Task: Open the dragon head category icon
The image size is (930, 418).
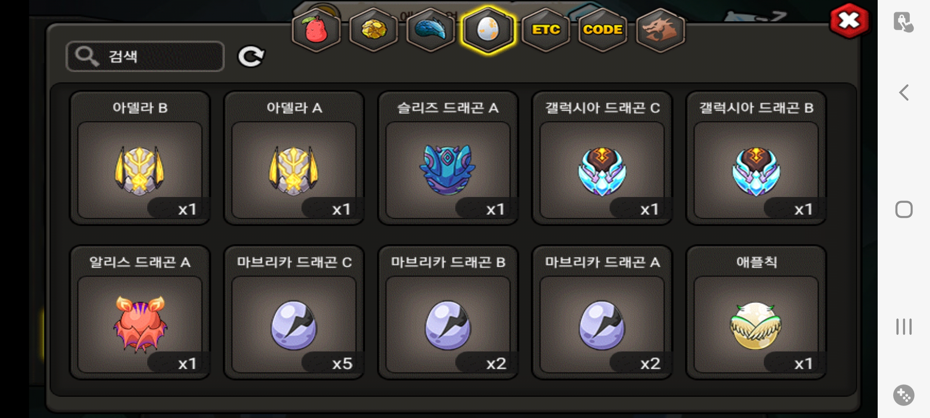Action: point(660,30)
